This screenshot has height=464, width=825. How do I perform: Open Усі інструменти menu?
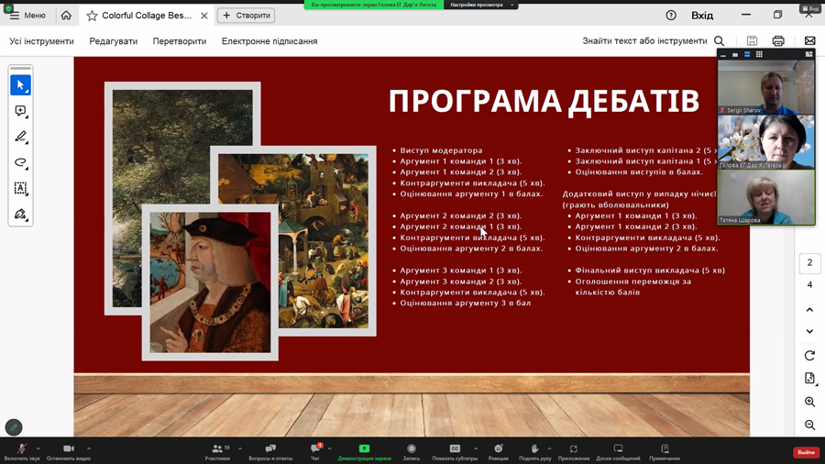tap(41, 41)
